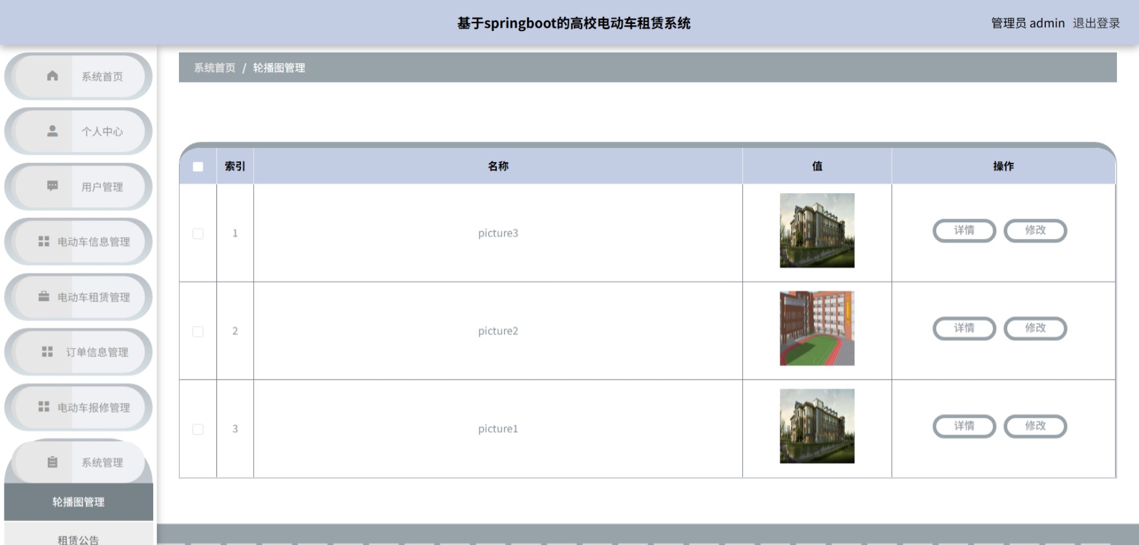Check the box for the picture3 row
This screenshot has width=1139, height=545.
tap(198, 234)
